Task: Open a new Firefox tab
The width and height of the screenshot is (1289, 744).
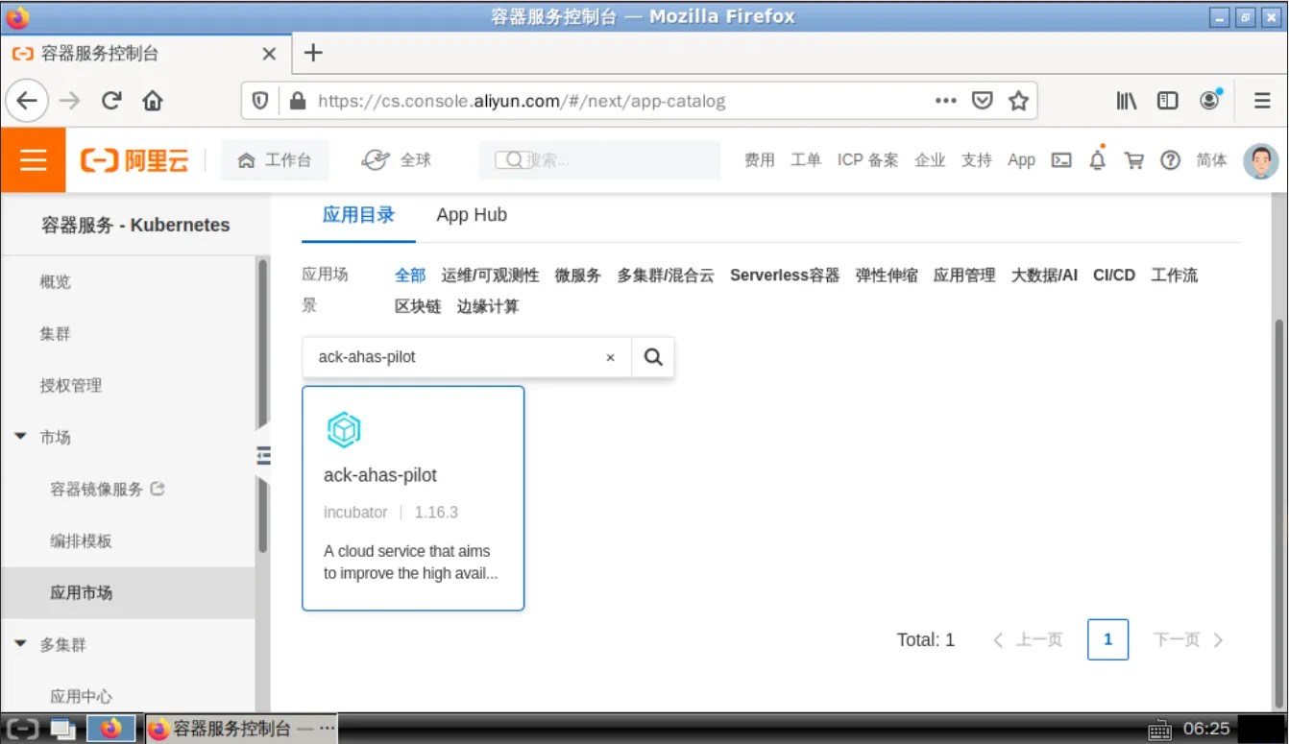Action: tap(313, 53)
